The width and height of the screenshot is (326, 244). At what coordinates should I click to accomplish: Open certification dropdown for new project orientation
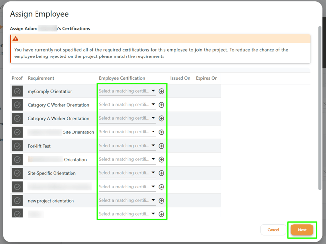127,201
